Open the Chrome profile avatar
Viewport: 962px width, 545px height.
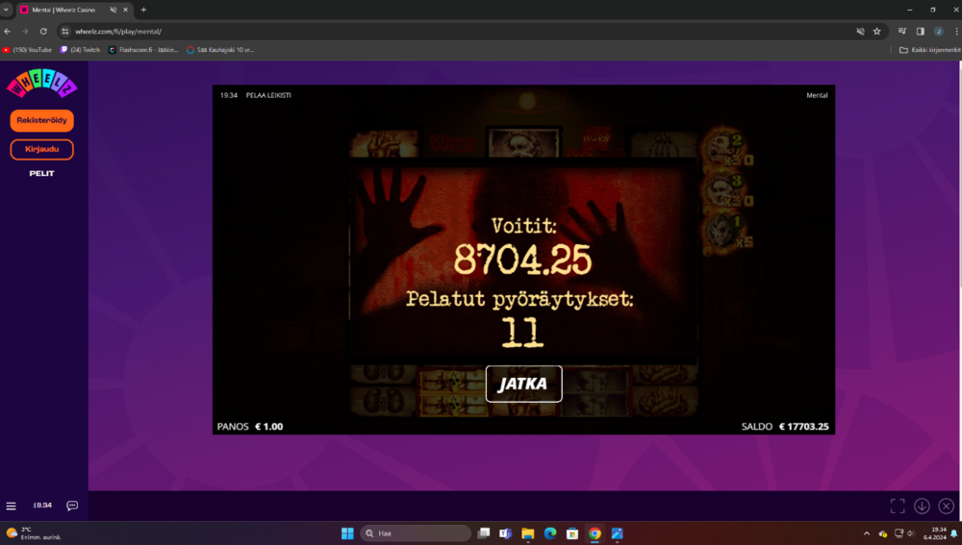point(938,32)
